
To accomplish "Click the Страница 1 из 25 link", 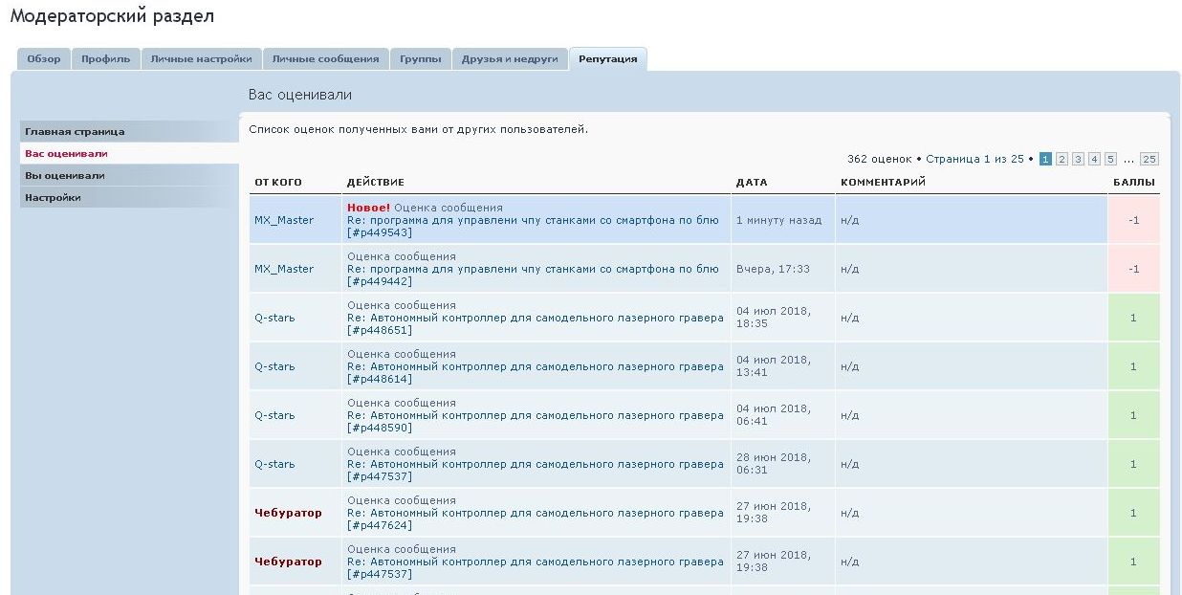I will click(974, 159).
